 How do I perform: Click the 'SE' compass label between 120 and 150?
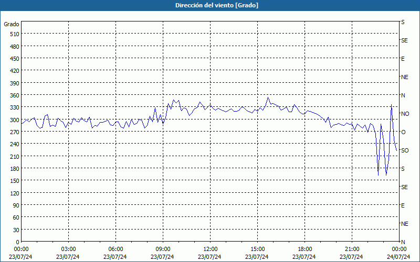pyautogui.click(x=404, y=188)
